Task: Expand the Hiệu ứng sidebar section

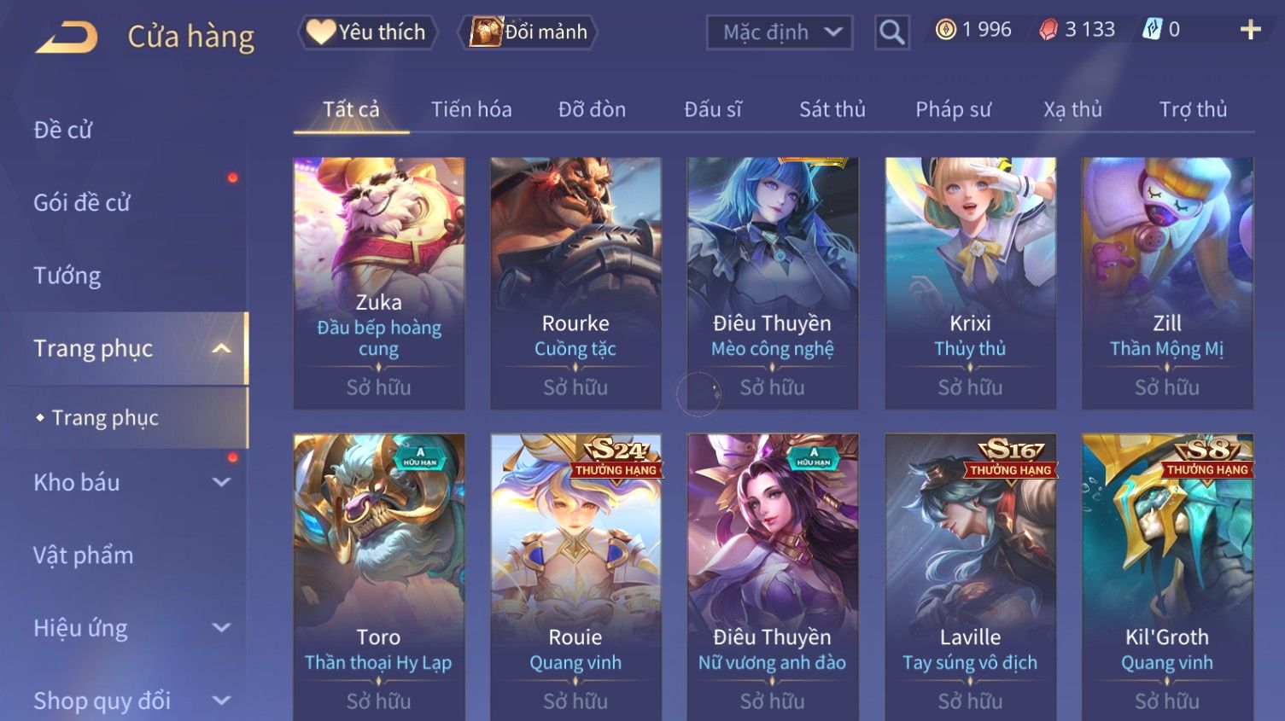Action: pos(221,628)
